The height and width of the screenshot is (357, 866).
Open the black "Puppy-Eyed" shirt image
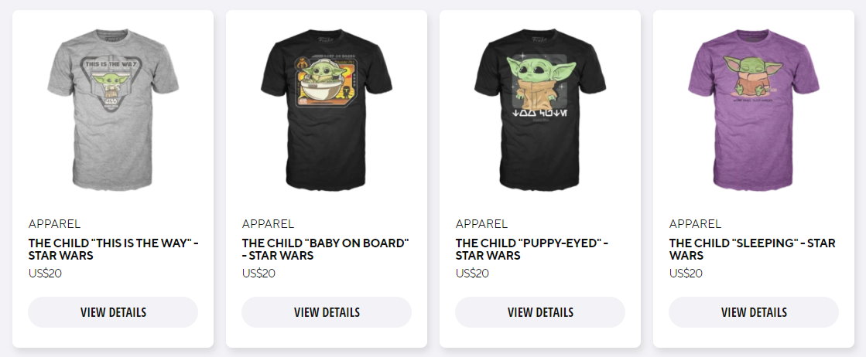click(x=540, y=109)
